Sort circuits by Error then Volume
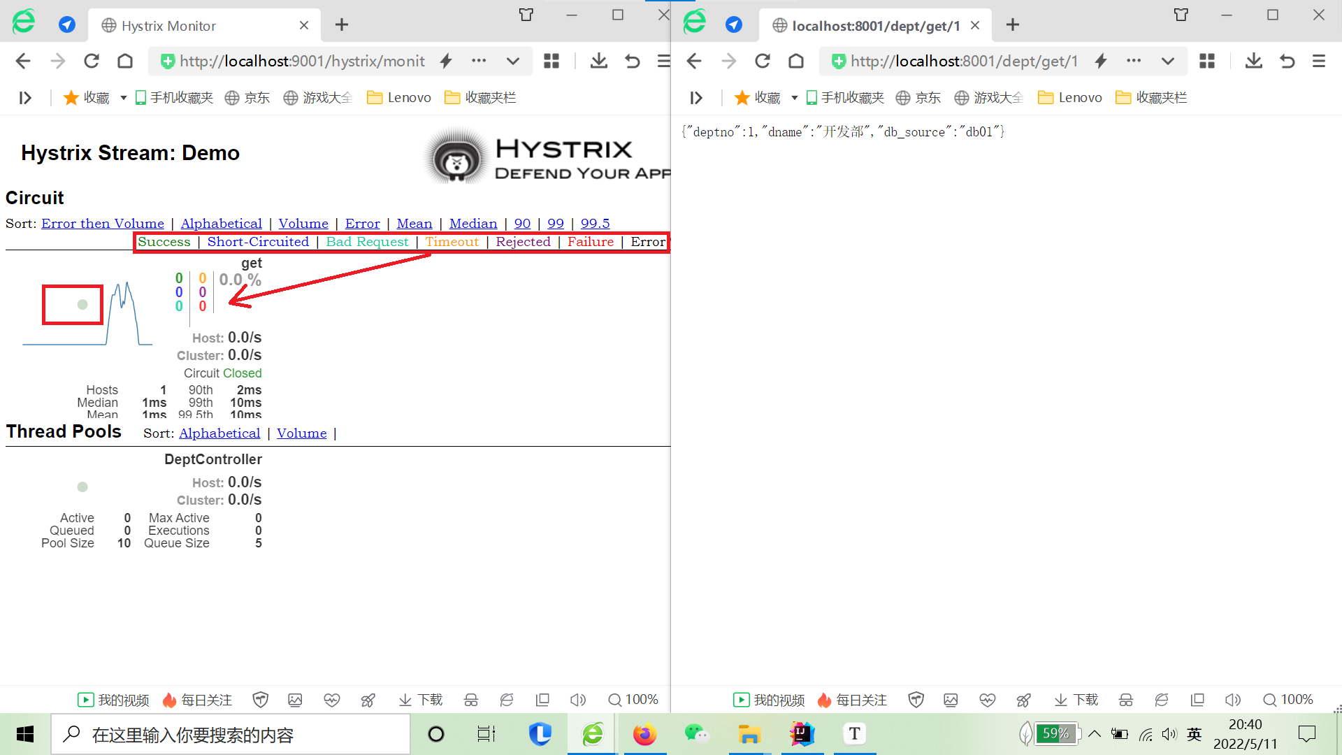 click(103, 224)
